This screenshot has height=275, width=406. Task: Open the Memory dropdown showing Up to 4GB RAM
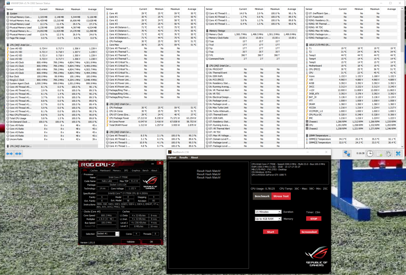268,219
